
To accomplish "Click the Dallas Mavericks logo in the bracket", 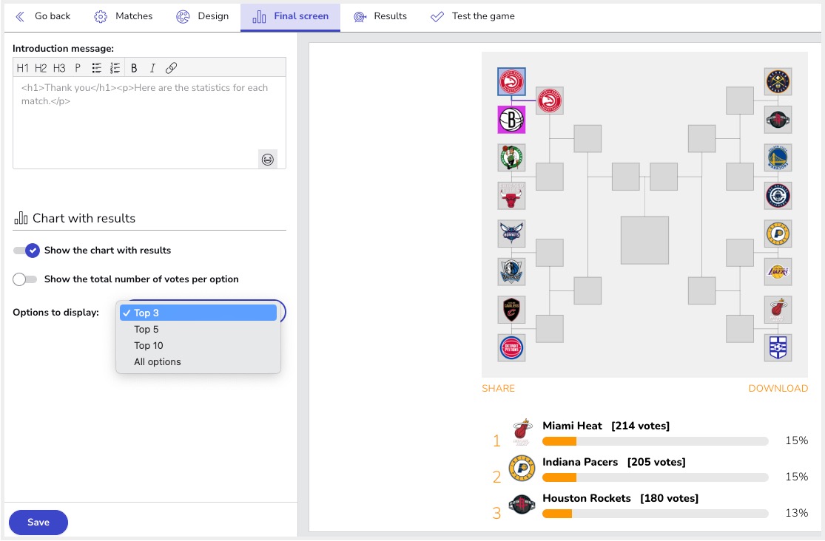I will (511, 271).
